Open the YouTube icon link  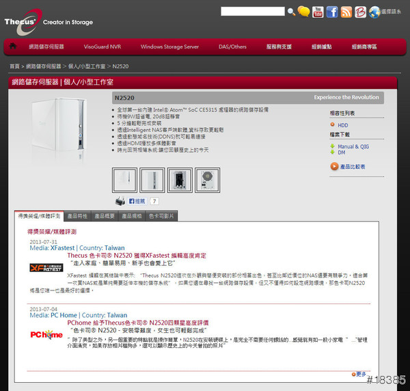click(x=318, y=12)
